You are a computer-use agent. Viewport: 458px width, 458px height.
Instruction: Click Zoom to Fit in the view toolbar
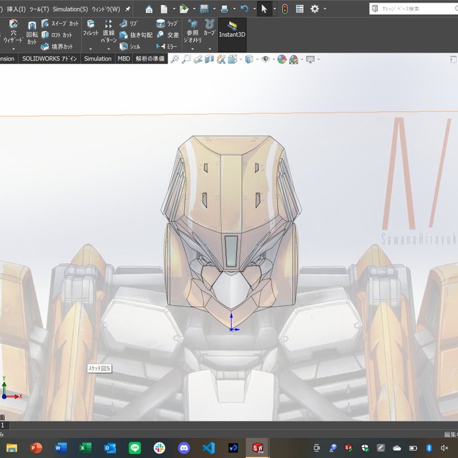pyautogui.click(x=174, y=59)
